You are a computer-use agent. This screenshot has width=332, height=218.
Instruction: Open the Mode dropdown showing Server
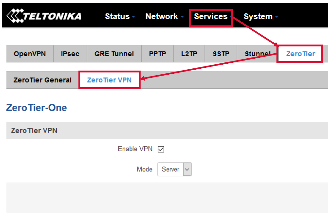pos(174,169)
